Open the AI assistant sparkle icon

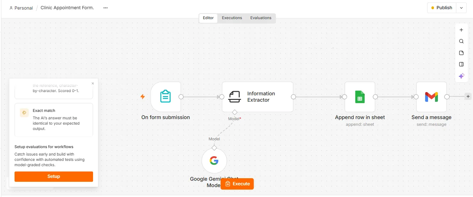pyautogui.click(x=461, y=76)
